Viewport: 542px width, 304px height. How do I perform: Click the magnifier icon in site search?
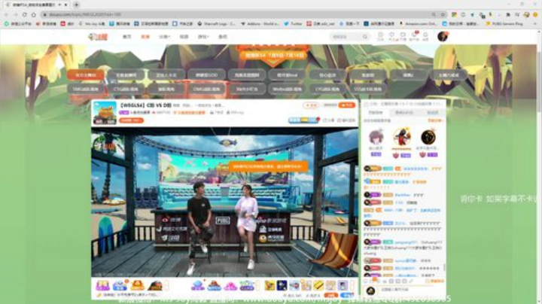(x=365, y=37)
